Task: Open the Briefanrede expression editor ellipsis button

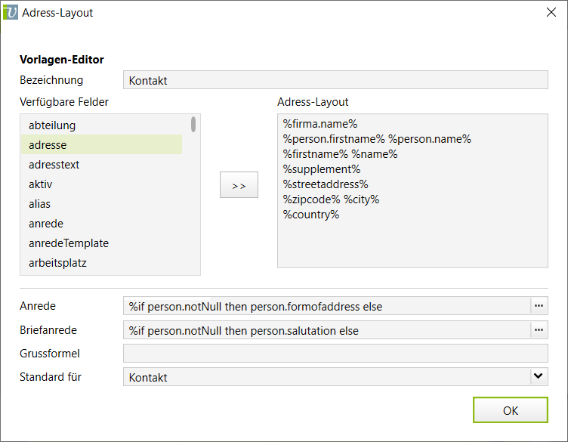Action: 539,330
